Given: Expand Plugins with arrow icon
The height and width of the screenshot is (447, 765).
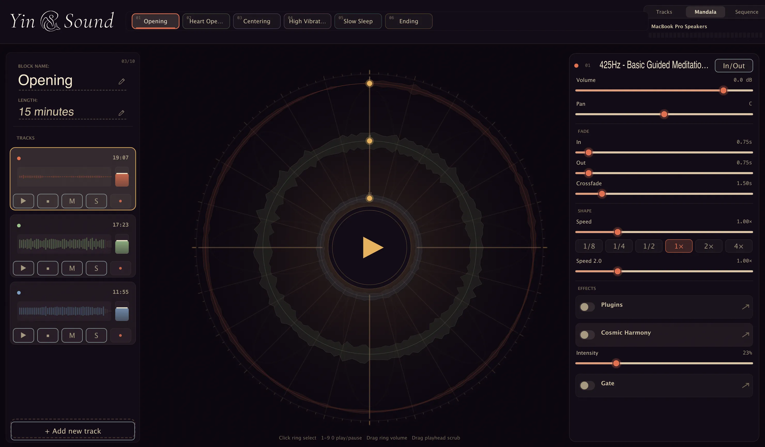Looking at the screenshot, I should (x=746, y=307).
